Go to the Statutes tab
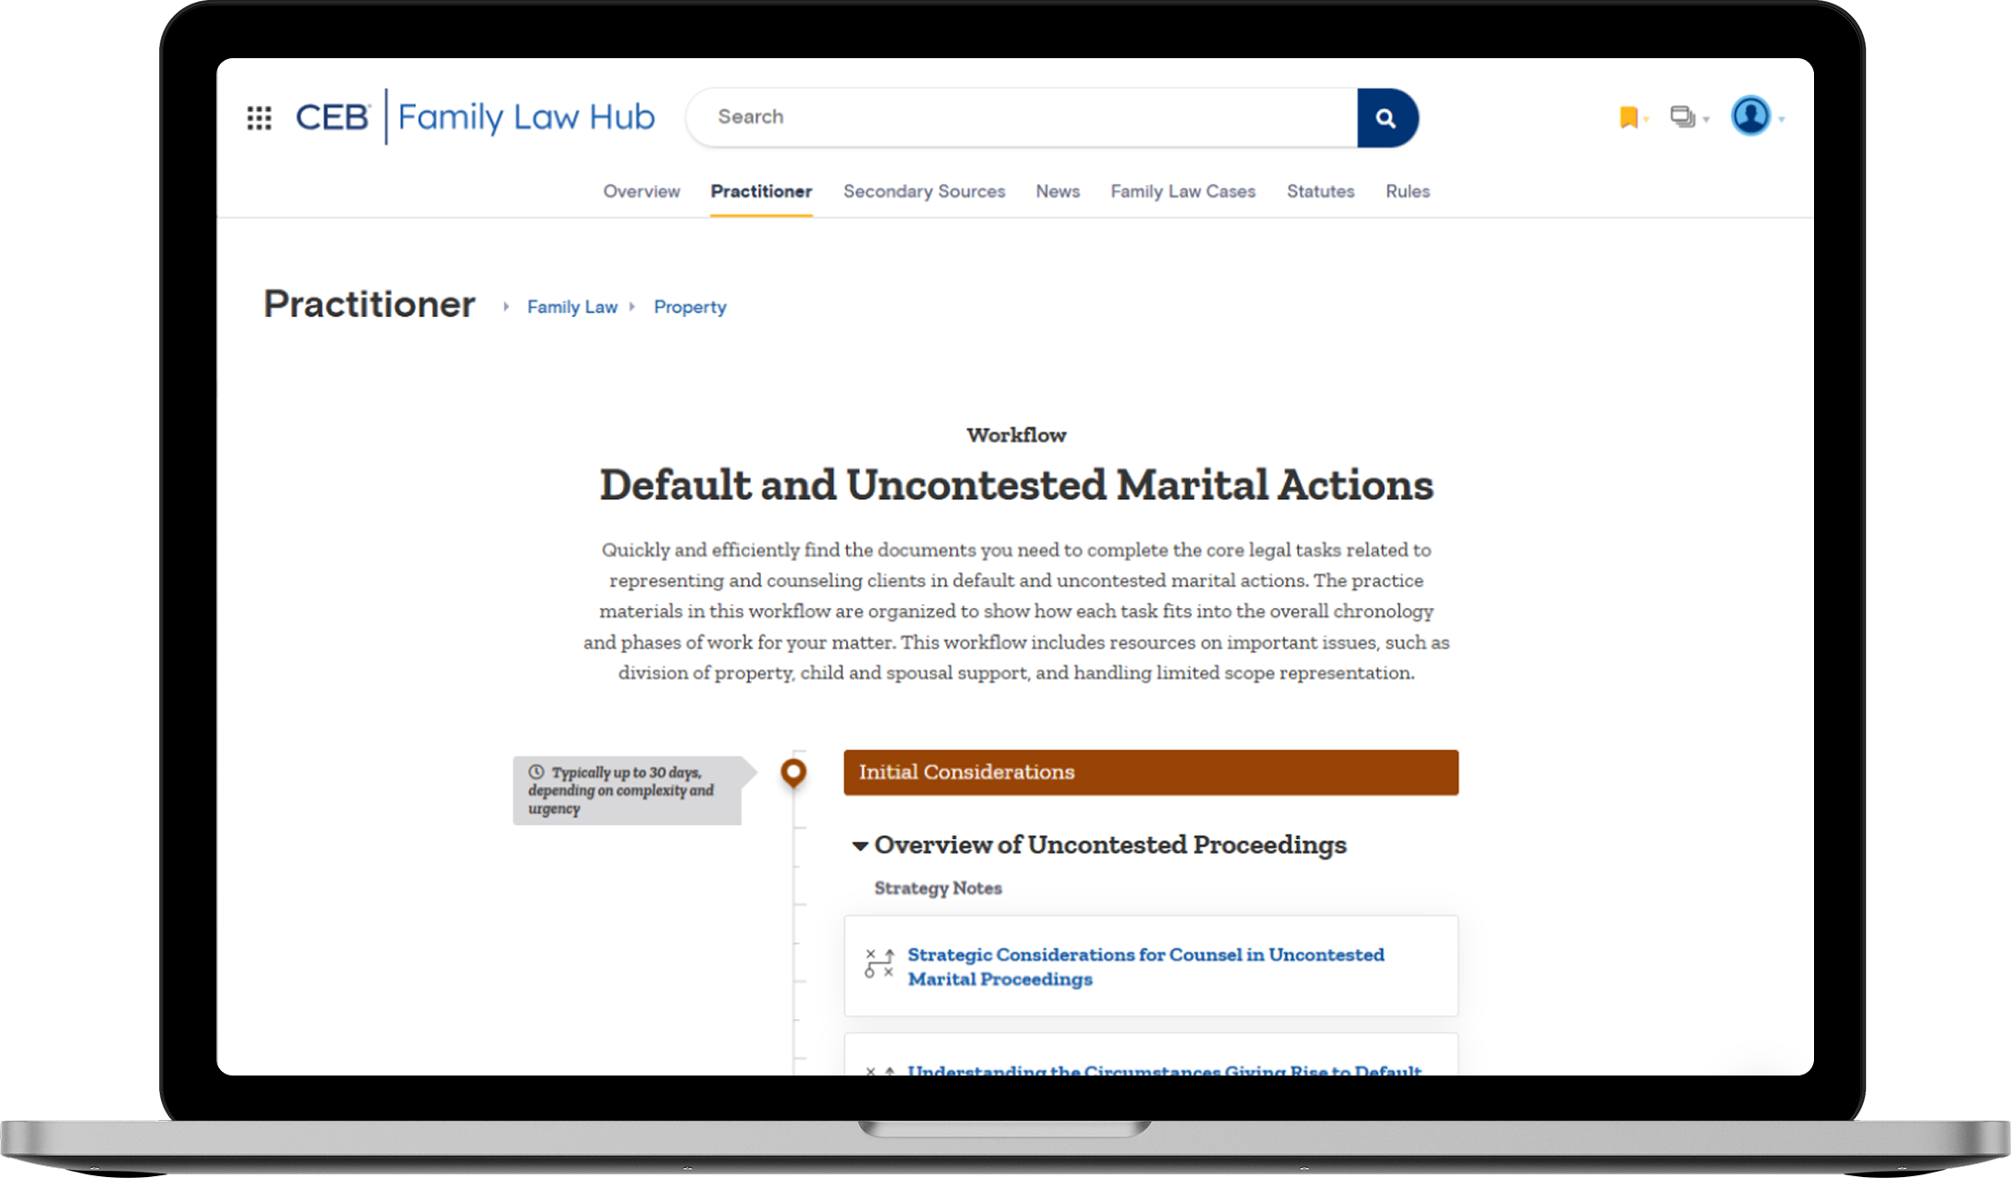Image resolution: width=2011 pixels, height=1179 pixels. coord(1319,191)
